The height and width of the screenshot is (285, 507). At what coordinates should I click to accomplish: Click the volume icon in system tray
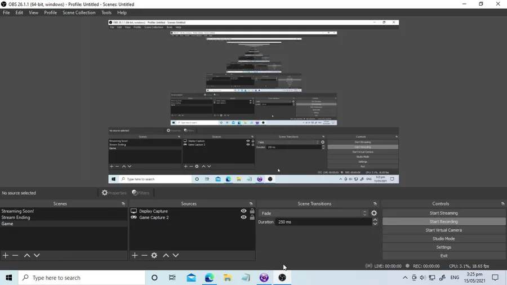[x=422, y=278]
